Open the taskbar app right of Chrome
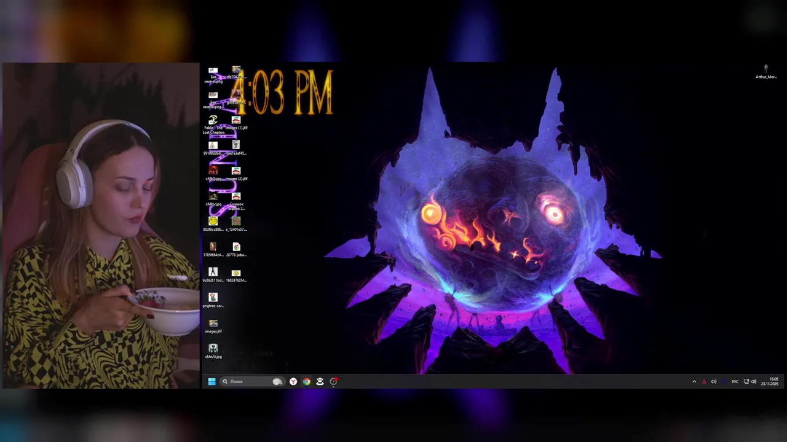Viewport: 787px width, 442px height. coord(320,381)
